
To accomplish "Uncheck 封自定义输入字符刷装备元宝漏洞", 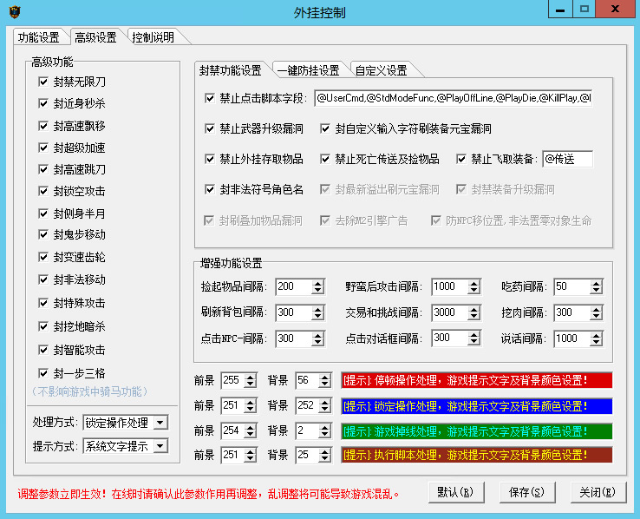I will point(325,128).
